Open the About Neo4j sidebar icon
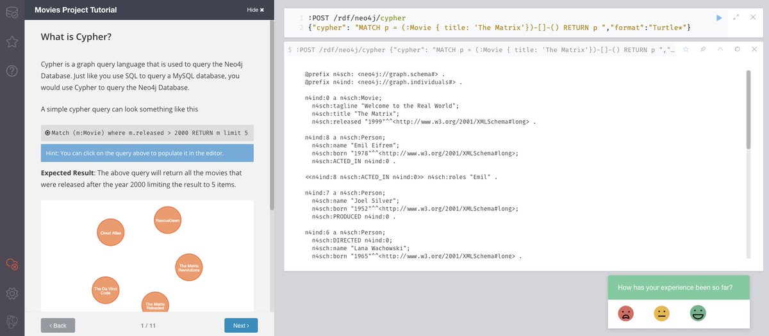This screenshot has width=769, height=336. coord(12,321)
